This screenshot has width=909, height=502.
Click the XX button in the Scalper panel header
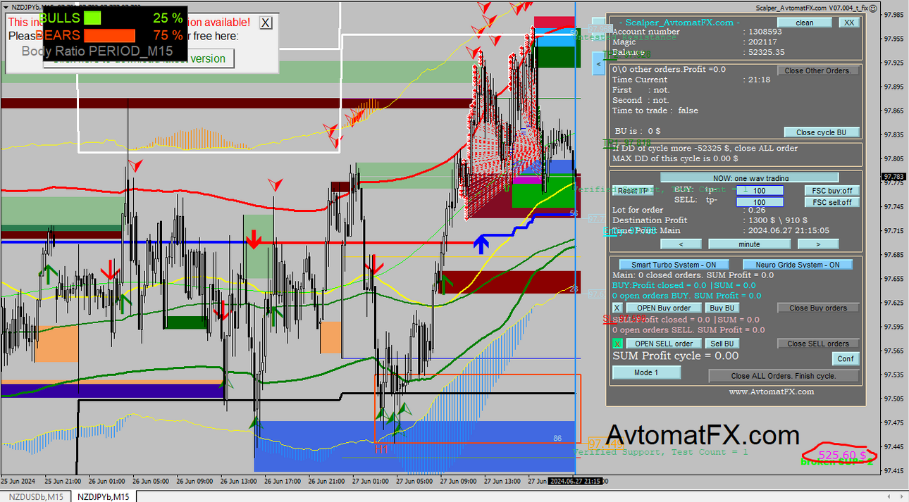(849, 23)
